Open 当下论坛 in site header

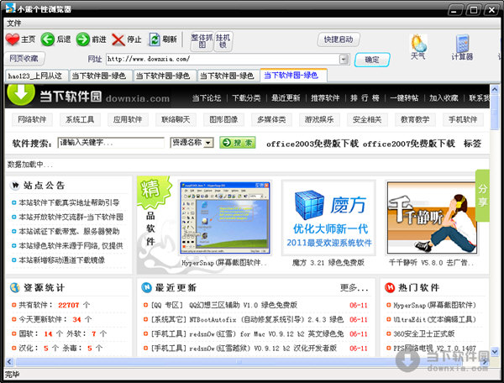[x=207, y=98]
